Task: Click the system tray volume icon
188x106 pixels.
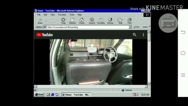Action: coord(137,95)
